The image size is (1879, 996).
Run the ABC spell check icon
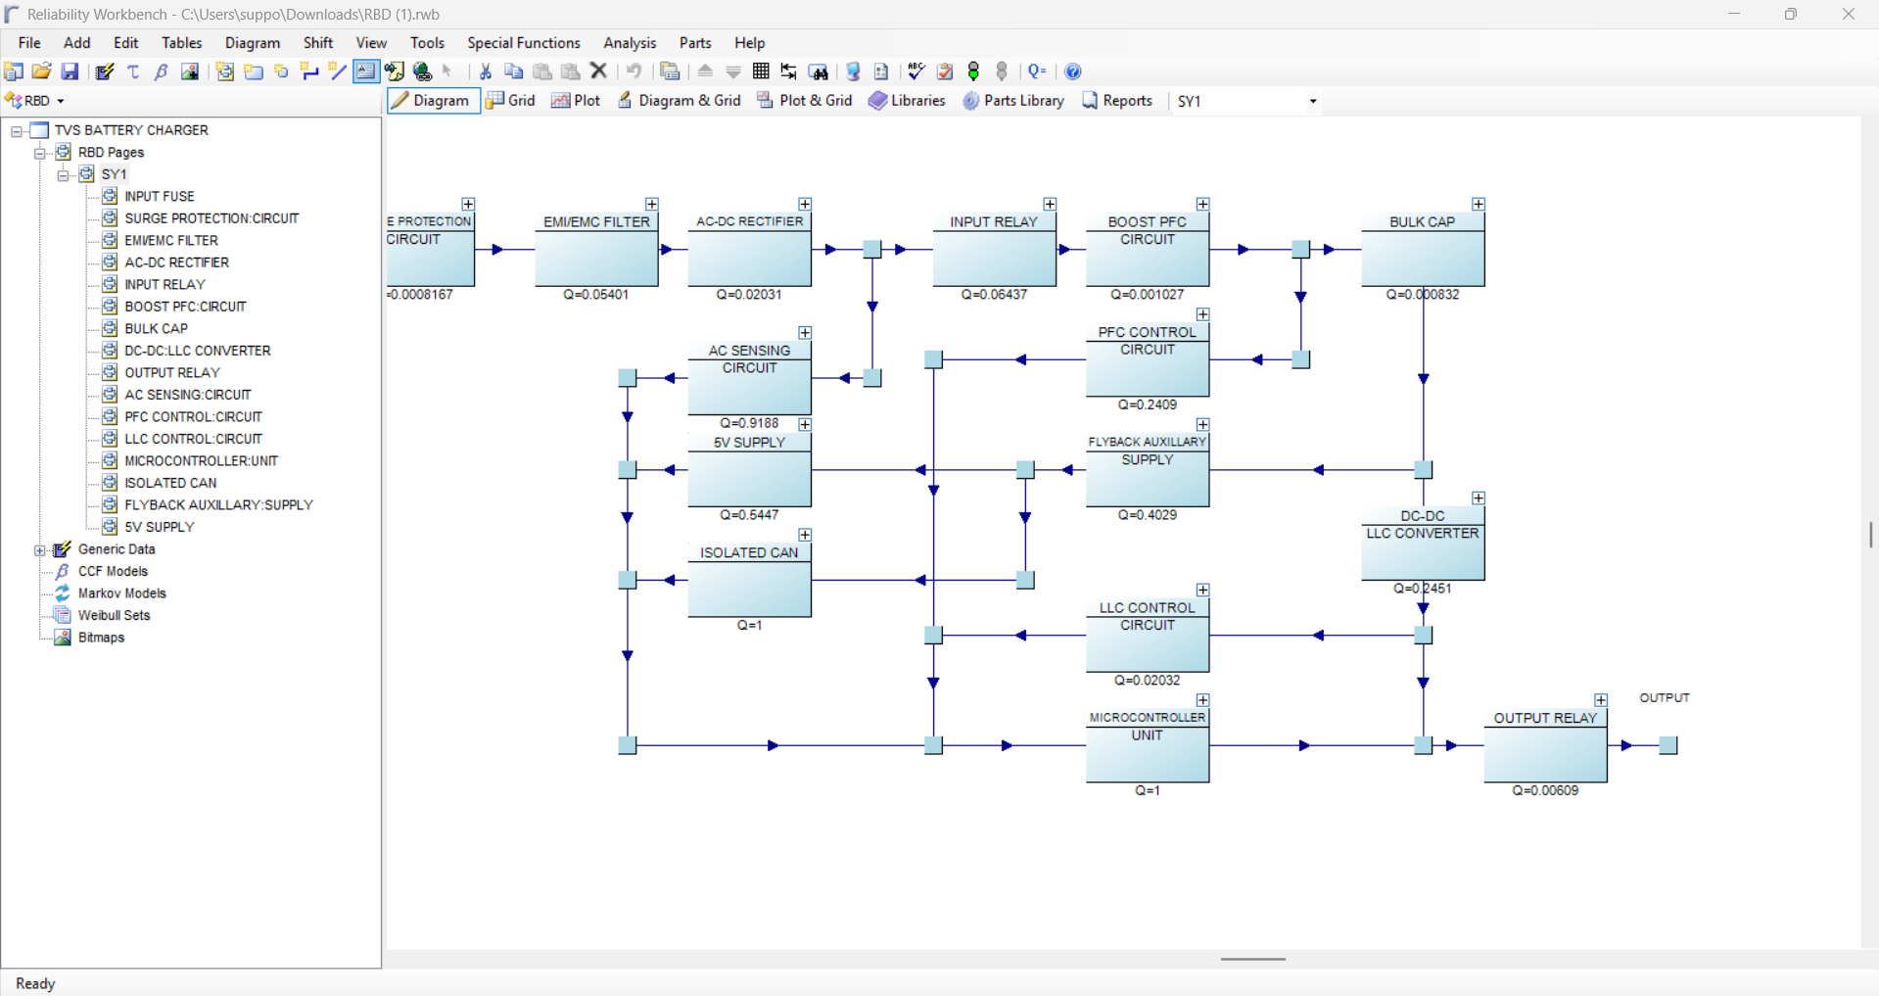coord(916,71)
